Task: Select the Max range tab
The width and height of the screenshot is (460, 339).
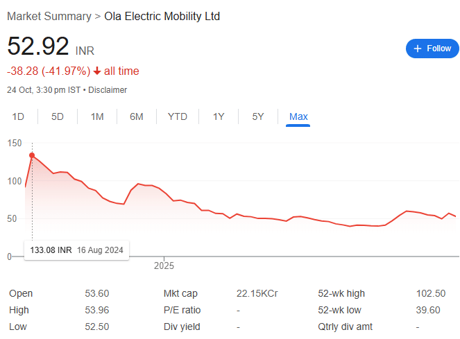Action: 298,116
